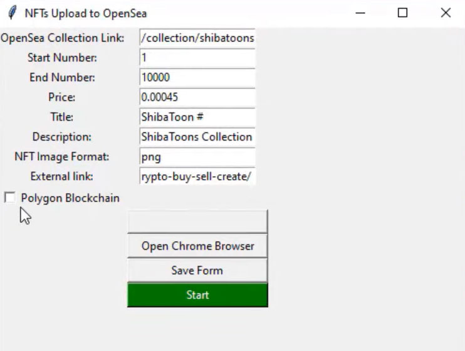The image size is (465, 351).
Task: Maximize the NFTs Upload window
Action: pos(402,13)
